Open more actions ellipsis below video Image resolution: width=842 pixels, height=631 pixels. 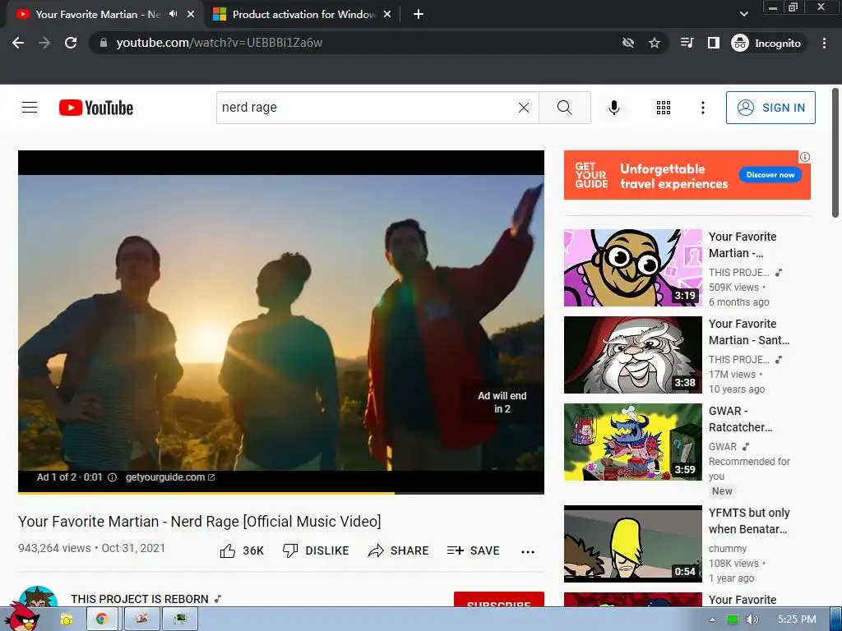click(527, 551)
